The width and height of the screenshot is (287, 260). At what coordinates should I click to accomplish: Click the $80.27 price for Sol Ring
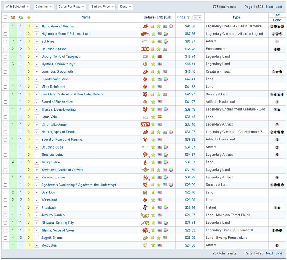tap(190, 42)
